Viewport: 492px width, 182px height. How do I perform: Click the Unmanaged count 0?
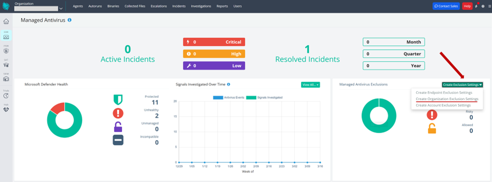pos(156,129)
